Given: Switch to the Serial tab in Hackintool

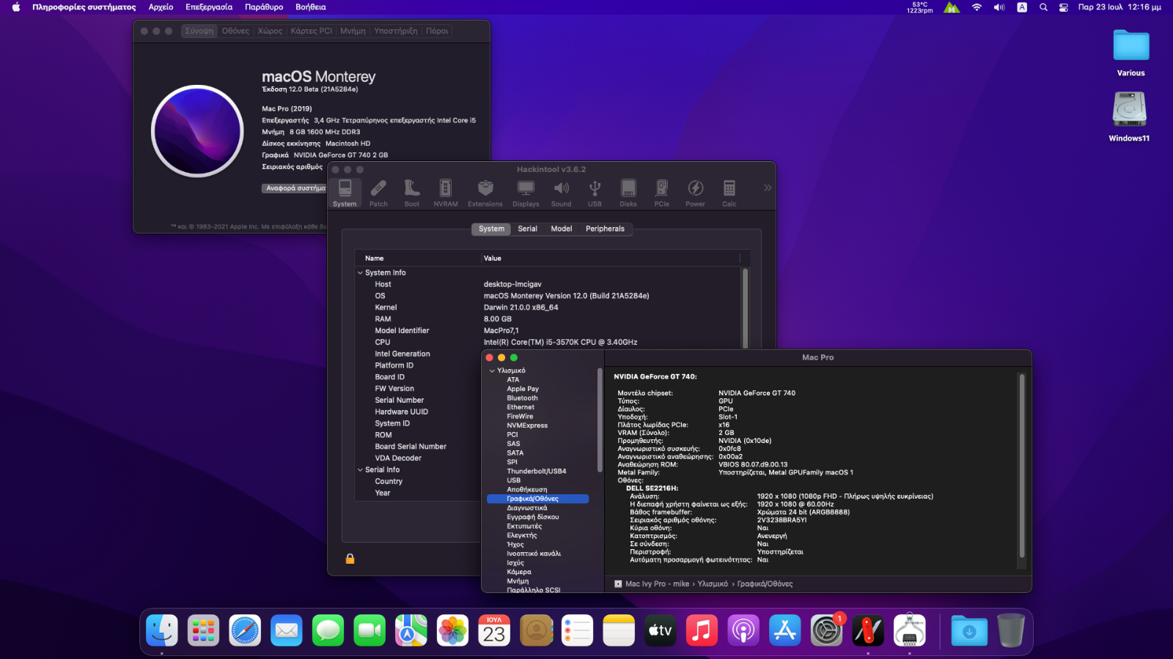Looking at the screenshot, I should coord(527,228).
